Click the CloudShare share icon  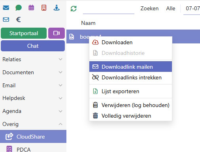(9, 136)
